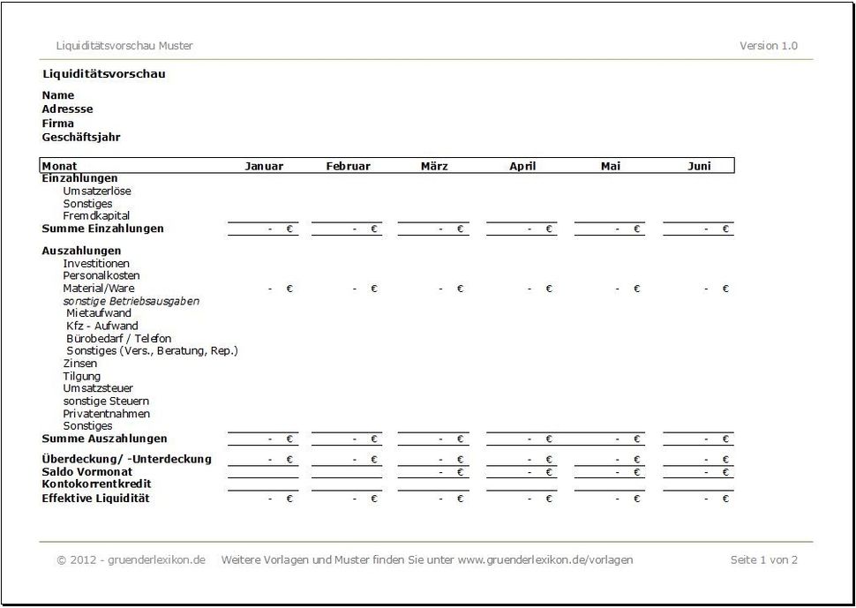This screenshot has width=856, height=608.
Task: Click the Geschäftsjahr field label
Action: 81,138
